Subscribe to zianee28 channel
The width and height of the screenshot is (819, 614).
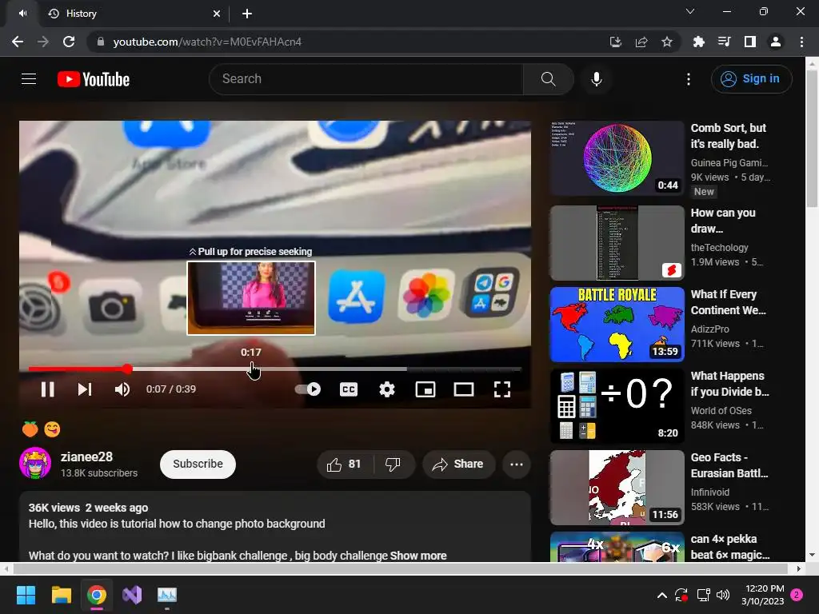click(x=198, y=464)
